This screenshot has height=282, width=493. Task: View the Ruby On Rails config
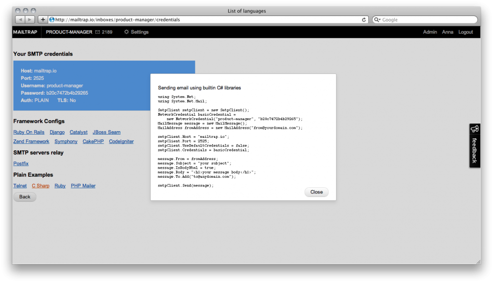tap(28, 132)
